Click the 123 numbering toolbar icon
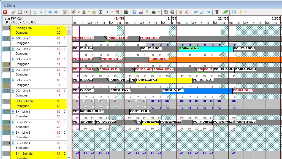 [x=13, y=12]
